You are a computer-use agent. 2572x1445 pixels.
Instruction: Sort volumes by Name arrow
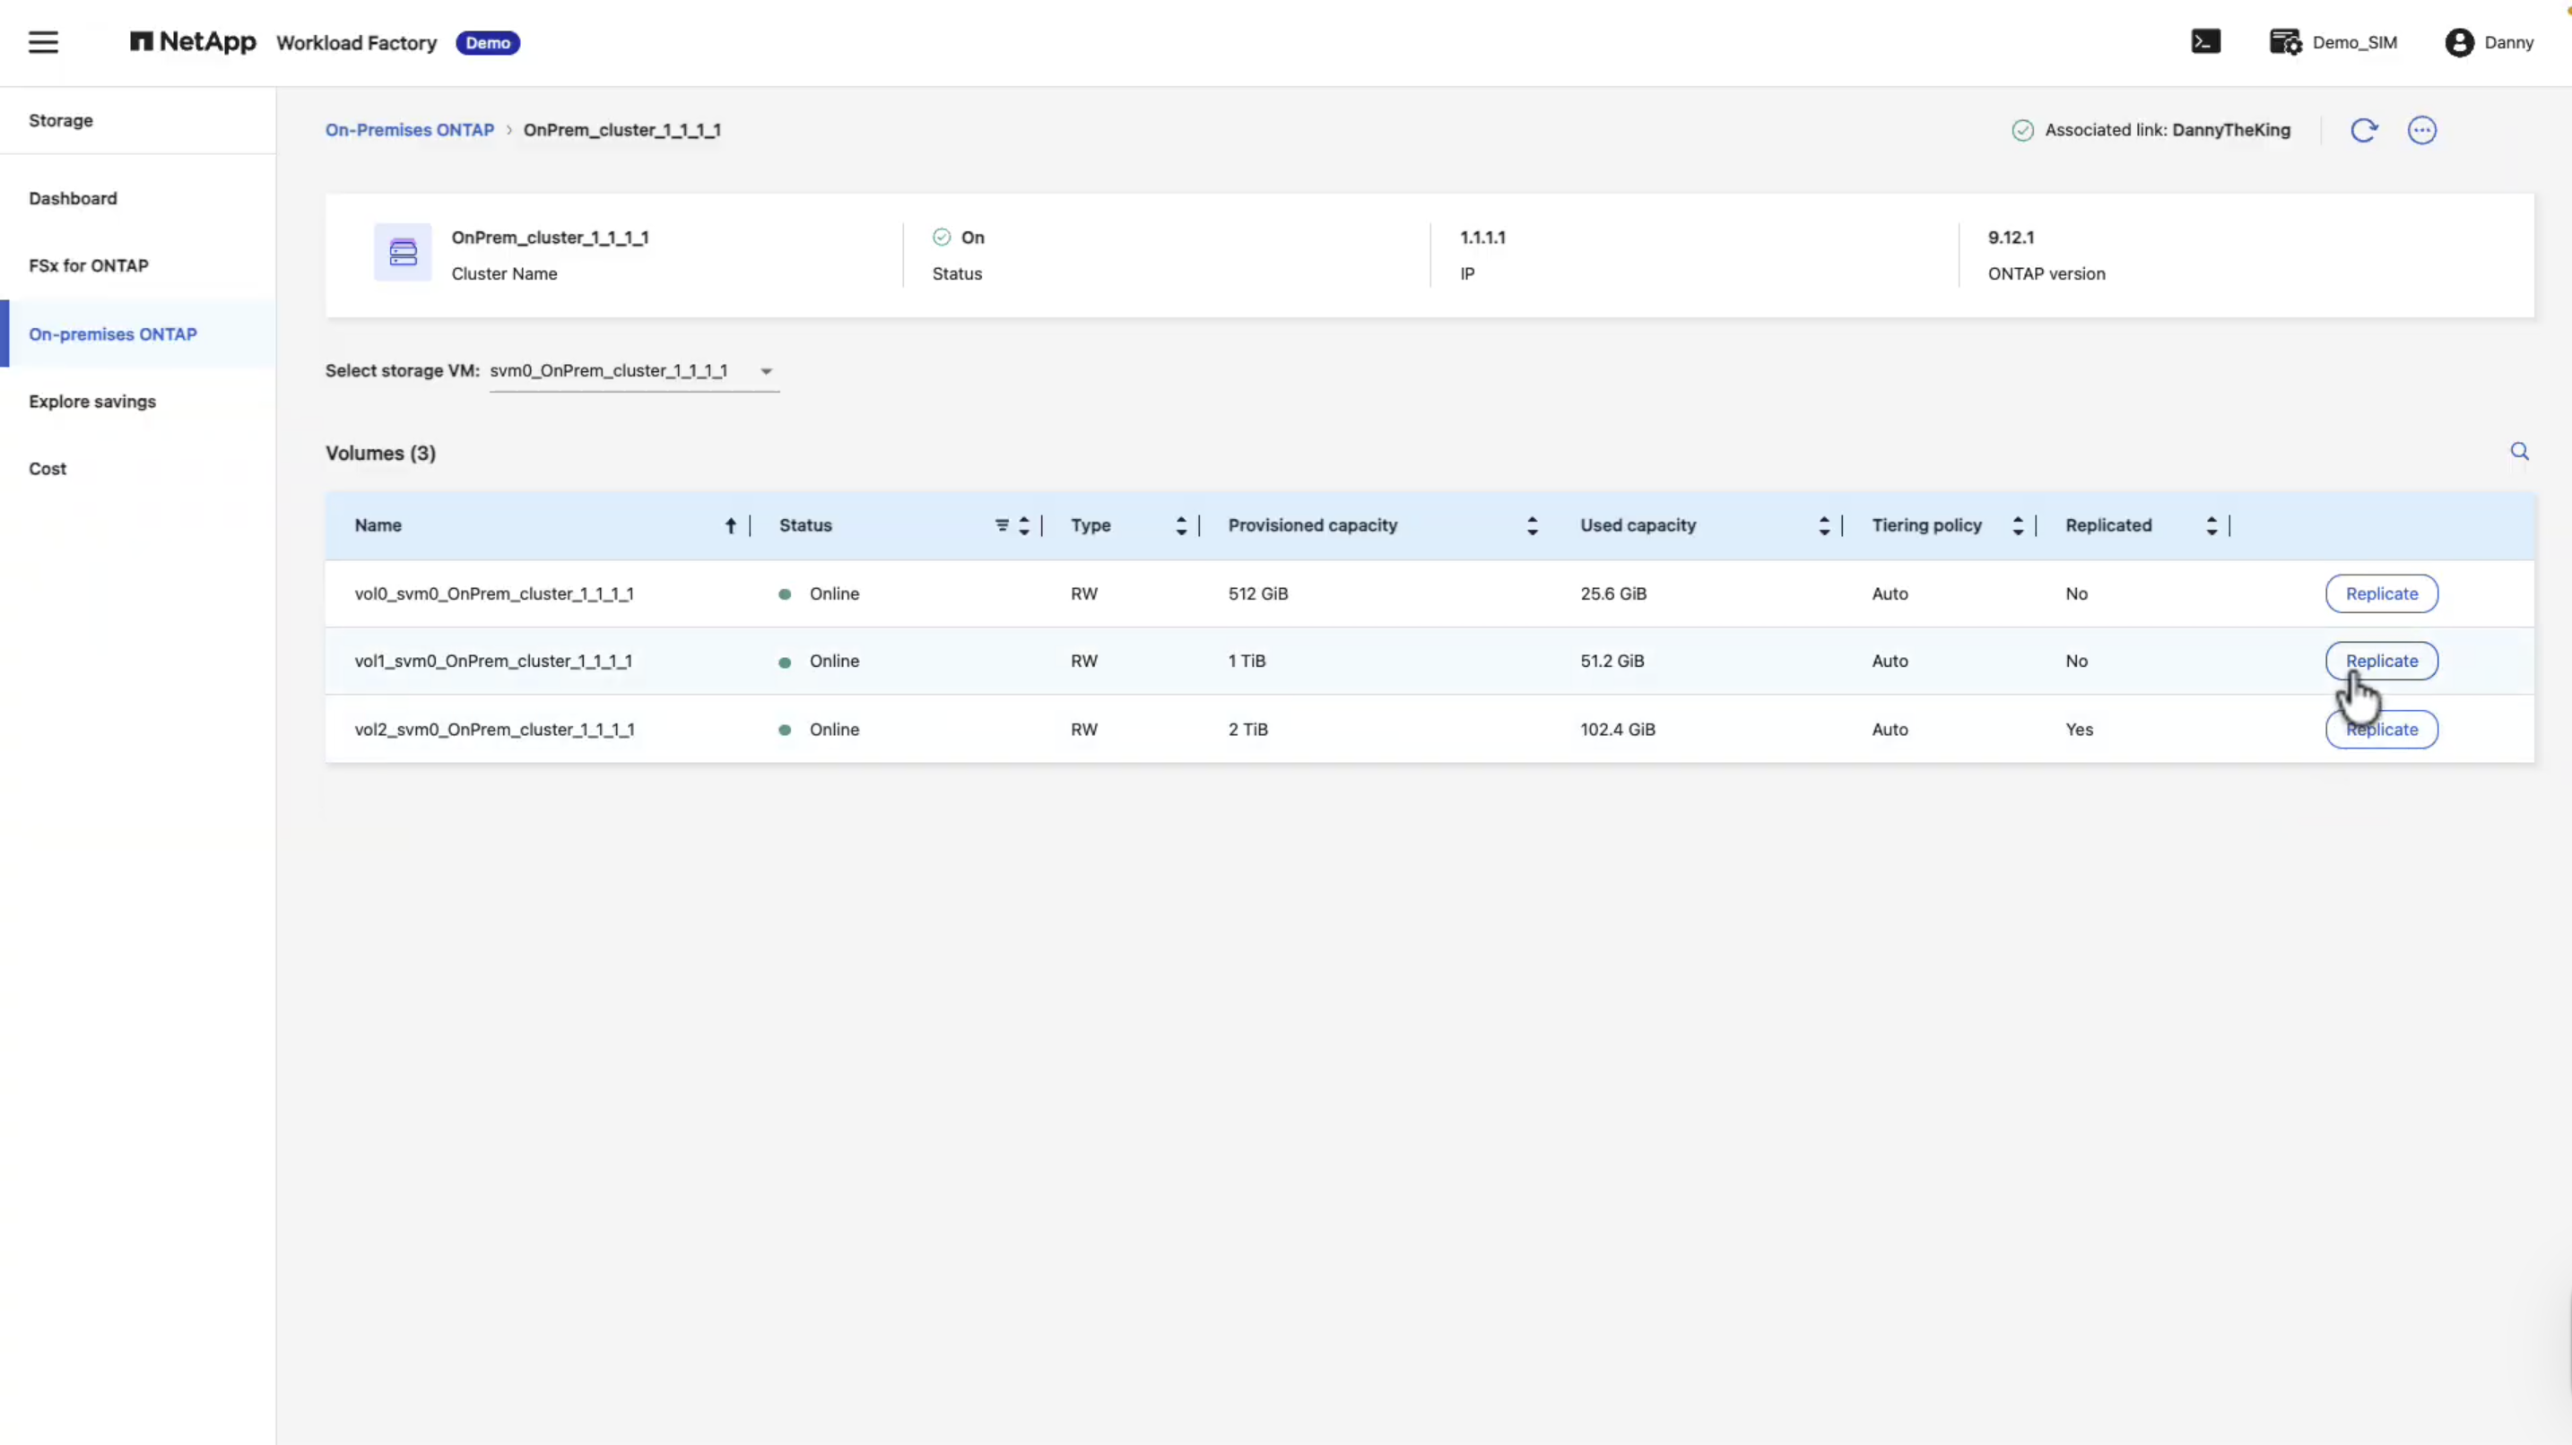coord(730,526)
